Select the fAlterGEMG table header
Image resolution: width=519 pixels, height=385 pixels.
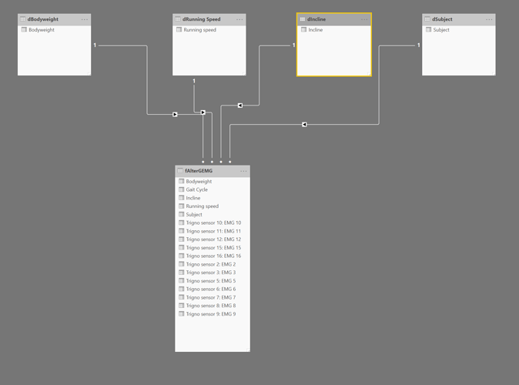click(x=213, y=171)
